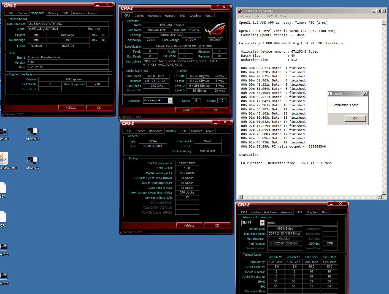Click the Finish dialog title icon
Image resolution: width=389 pixels, height=294 pixels.
pos(330,94)
